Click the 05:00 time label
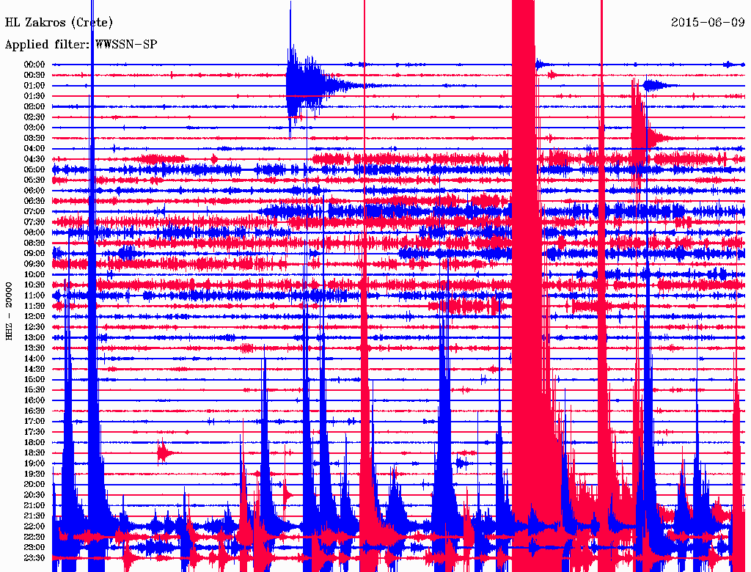Viewport: 751px width, 572px height. tap(34, 169)
